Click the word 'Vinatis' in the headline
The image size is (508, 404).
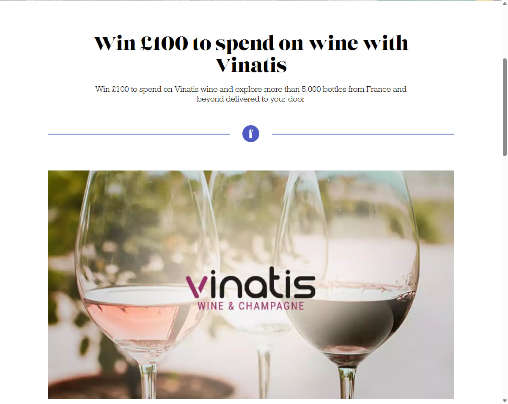(251, 66)
